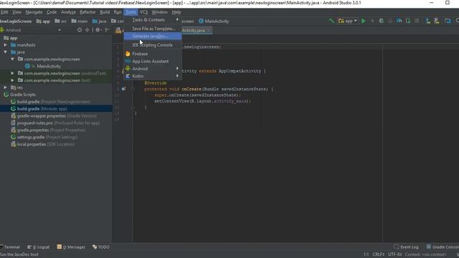Open the TODO tool window

(x=100, y=247)
